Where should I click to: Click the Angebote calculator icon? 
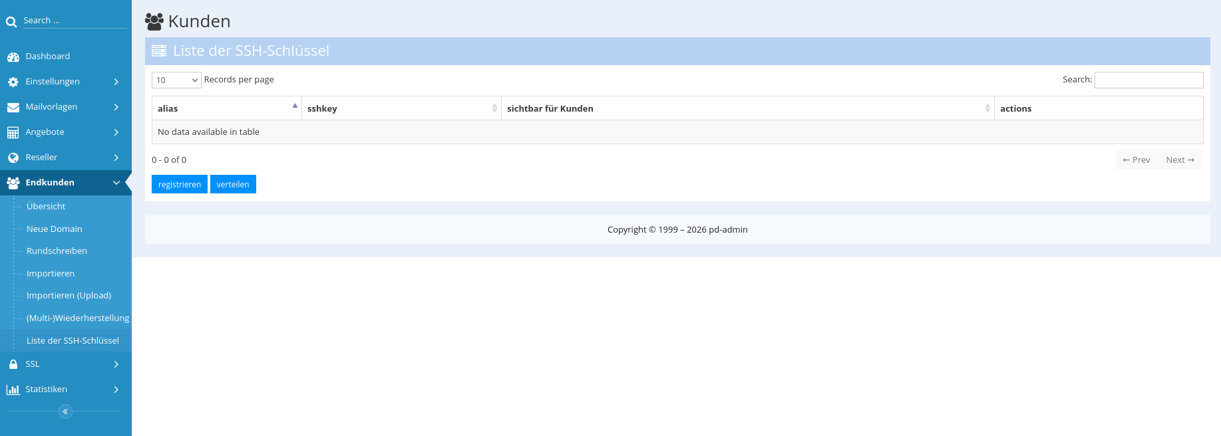click(13, 132)
